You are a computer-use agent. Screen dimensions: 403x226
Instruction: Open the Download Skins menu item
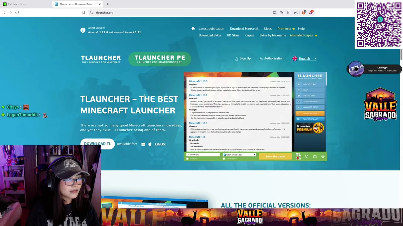coord(210,35)
